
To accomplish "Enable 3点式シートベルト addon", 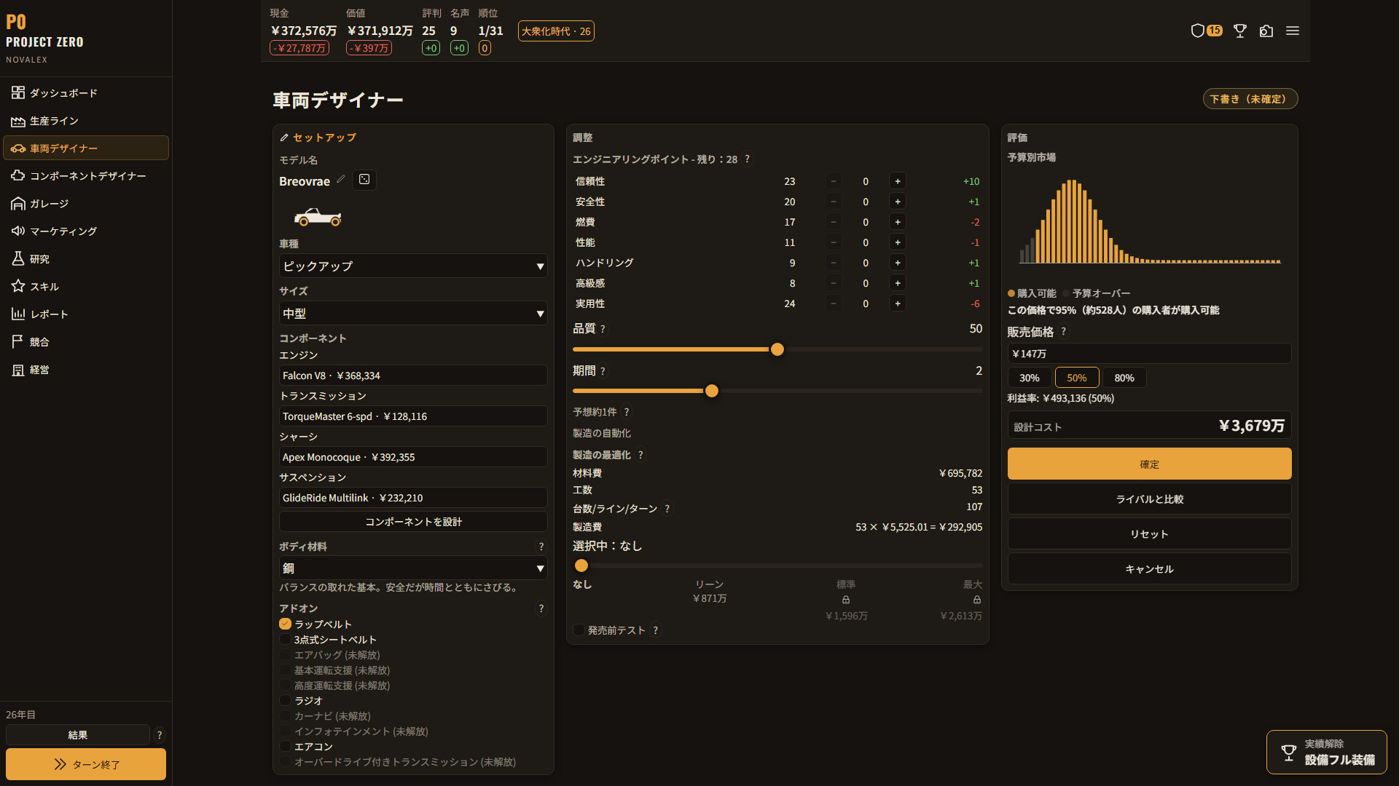I will click(x=285, y=639).
